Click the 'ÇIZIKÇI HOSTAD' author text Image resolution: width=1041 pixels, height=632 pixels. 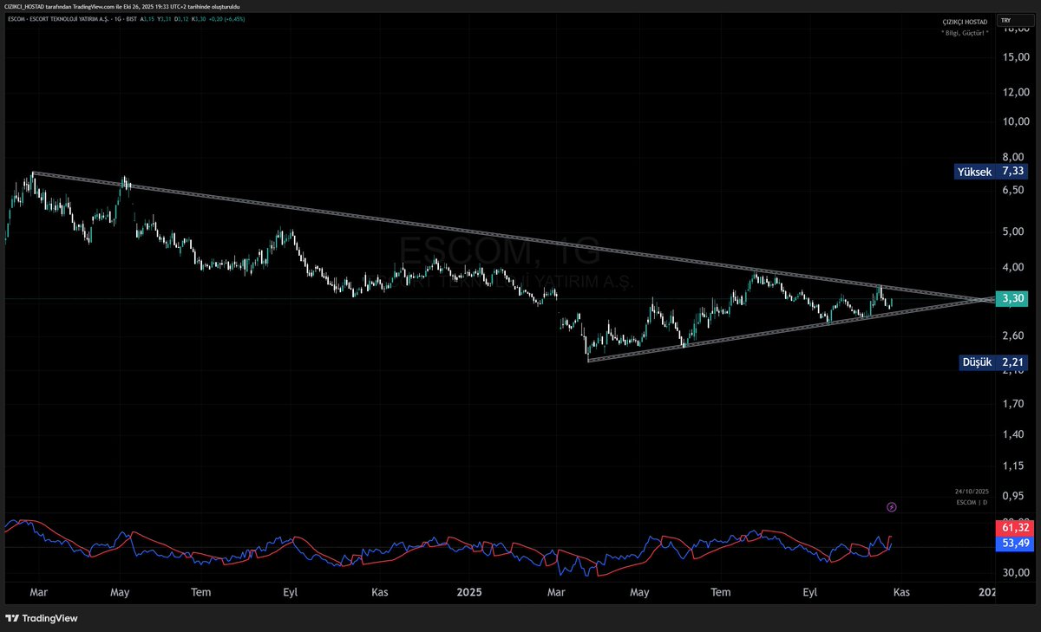coord(967,21)
